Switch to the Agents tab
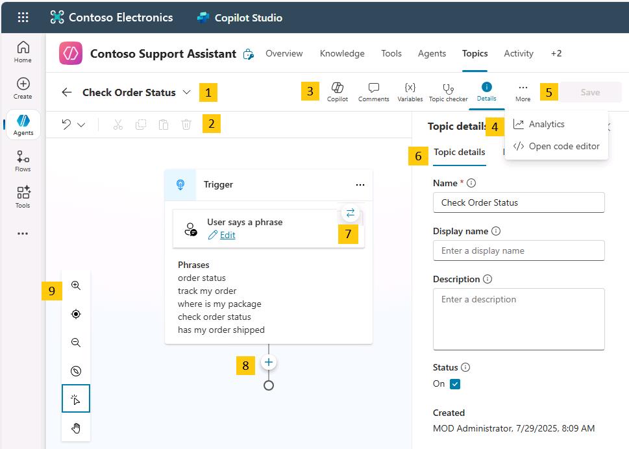The image size is (629, 449). 432,53
